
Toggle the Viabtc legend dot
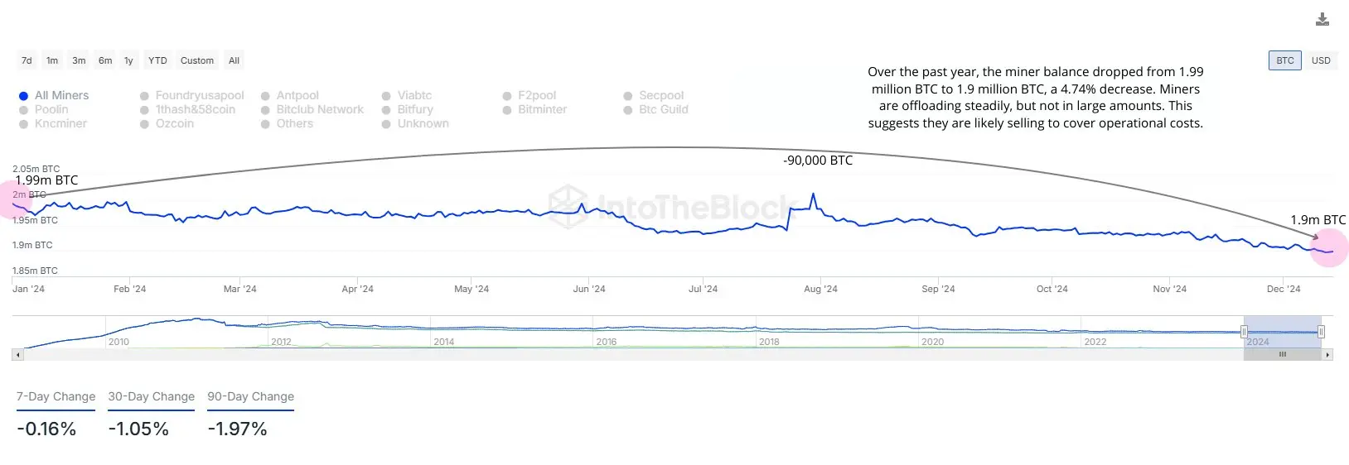(x=386, y=96)
